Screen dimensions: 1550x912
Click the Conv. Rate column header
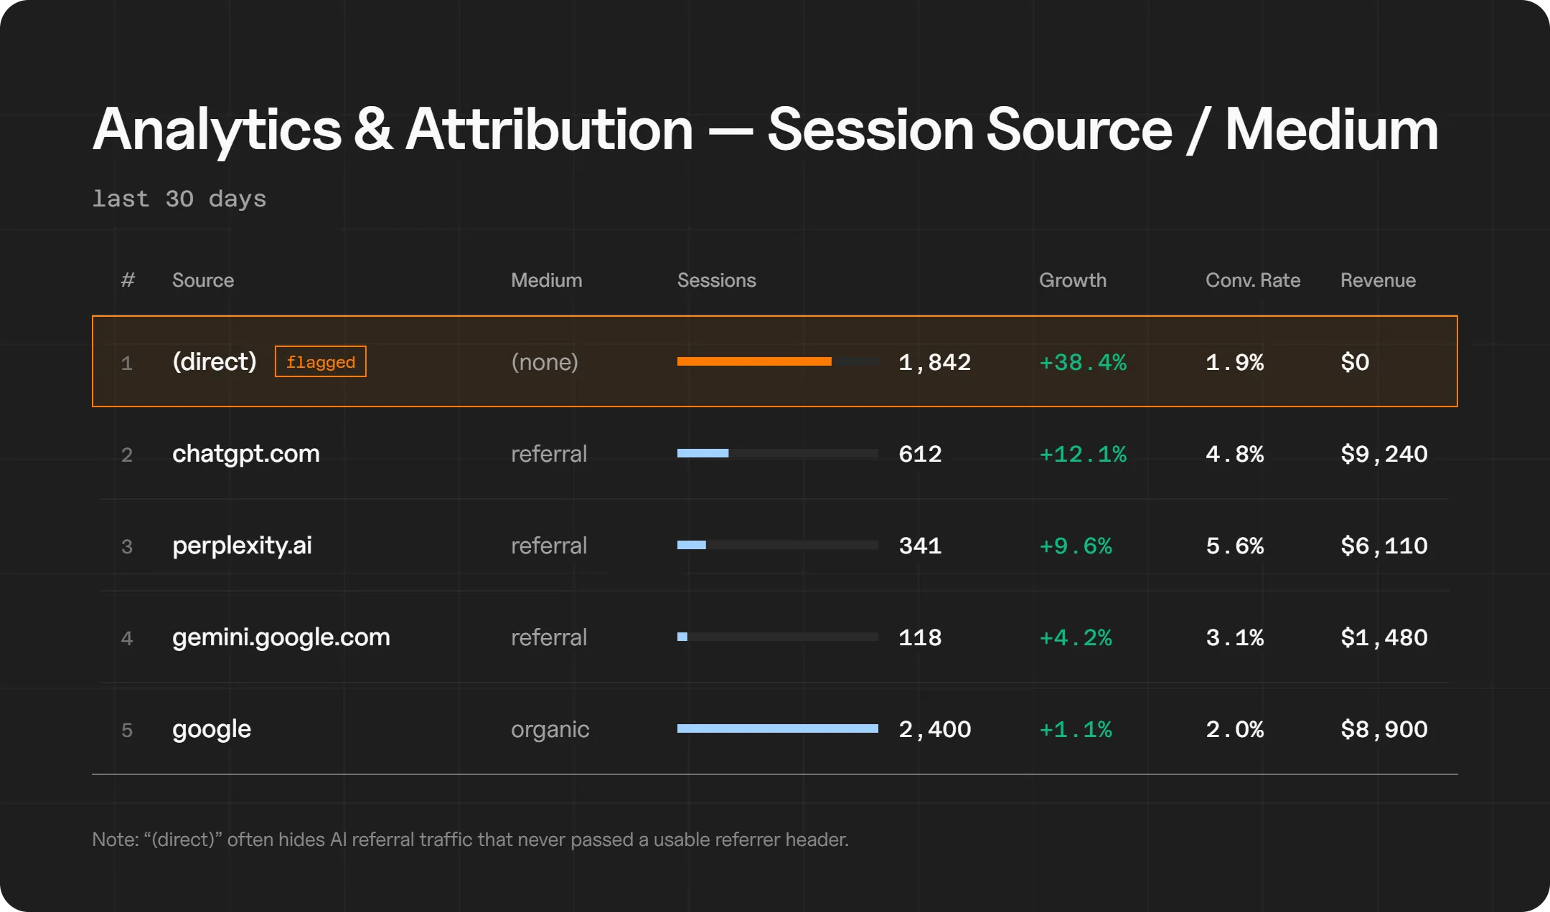click(1253, 280)
